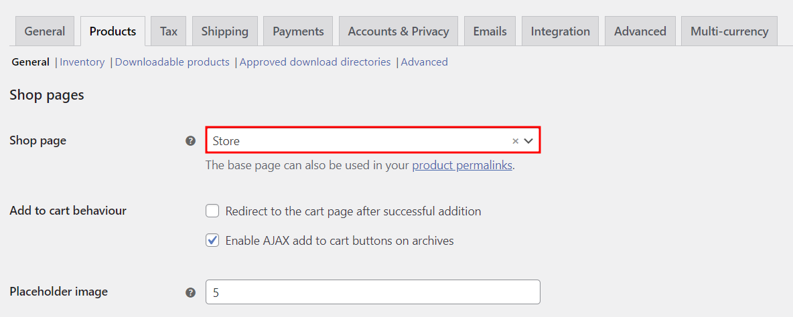Uncheck Enable AJAX add to cart buttons
This screenshot has width=793, height=317.
[x=212, y=241]
